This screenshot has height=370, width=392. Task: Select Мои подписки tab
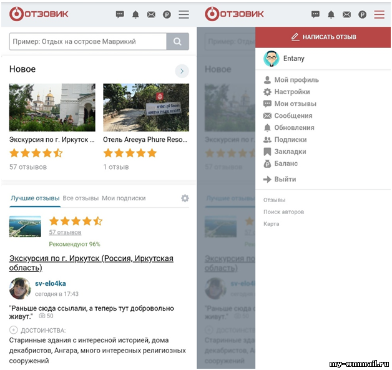point(124,198)
